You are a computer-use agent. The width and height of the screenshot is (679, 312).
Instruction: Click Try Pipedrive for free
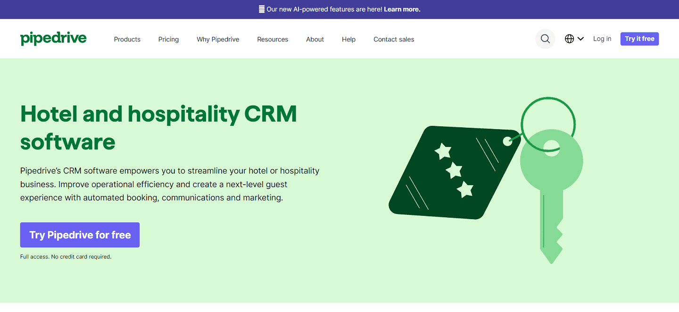coord(80,235)
